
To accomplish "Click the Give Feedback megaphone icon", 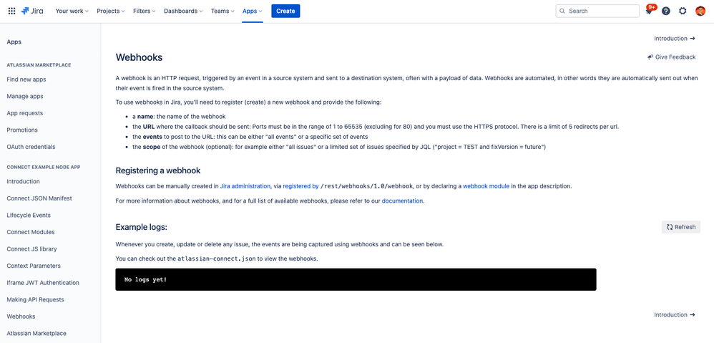I will [x=650, y=57].
